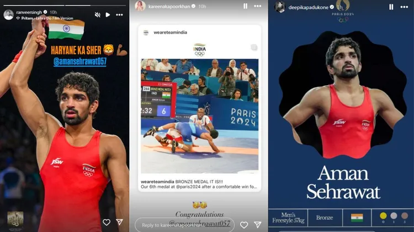414x232 pixels.
Task: Open deepikapadukone profile avatar
Action: point(280,7)
